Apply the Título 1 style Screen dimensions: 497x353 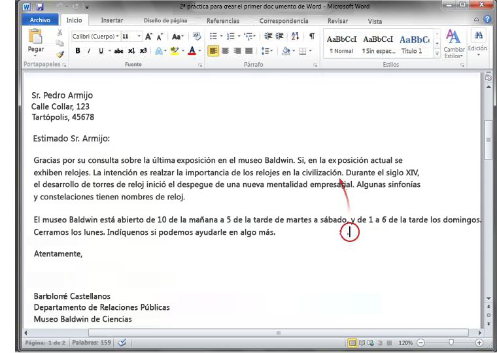[x=412, y=43]
